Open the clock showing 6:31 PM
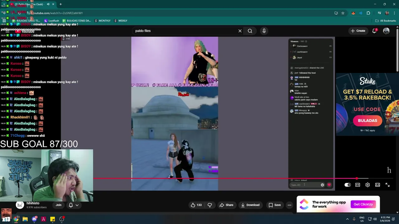 385,219
